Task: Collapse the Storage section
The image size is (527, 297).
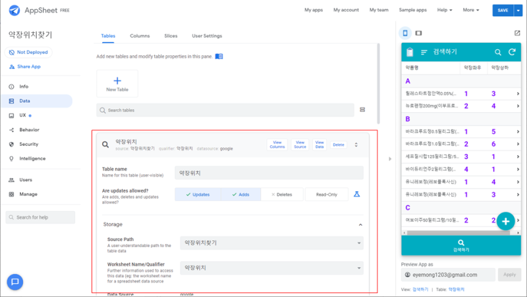Action: pos(360,225)
